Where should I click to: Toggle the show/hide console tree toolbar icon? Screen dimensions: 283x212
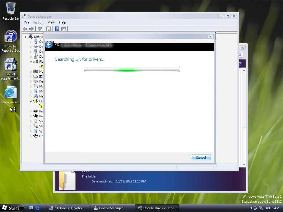tap(40, 29)
